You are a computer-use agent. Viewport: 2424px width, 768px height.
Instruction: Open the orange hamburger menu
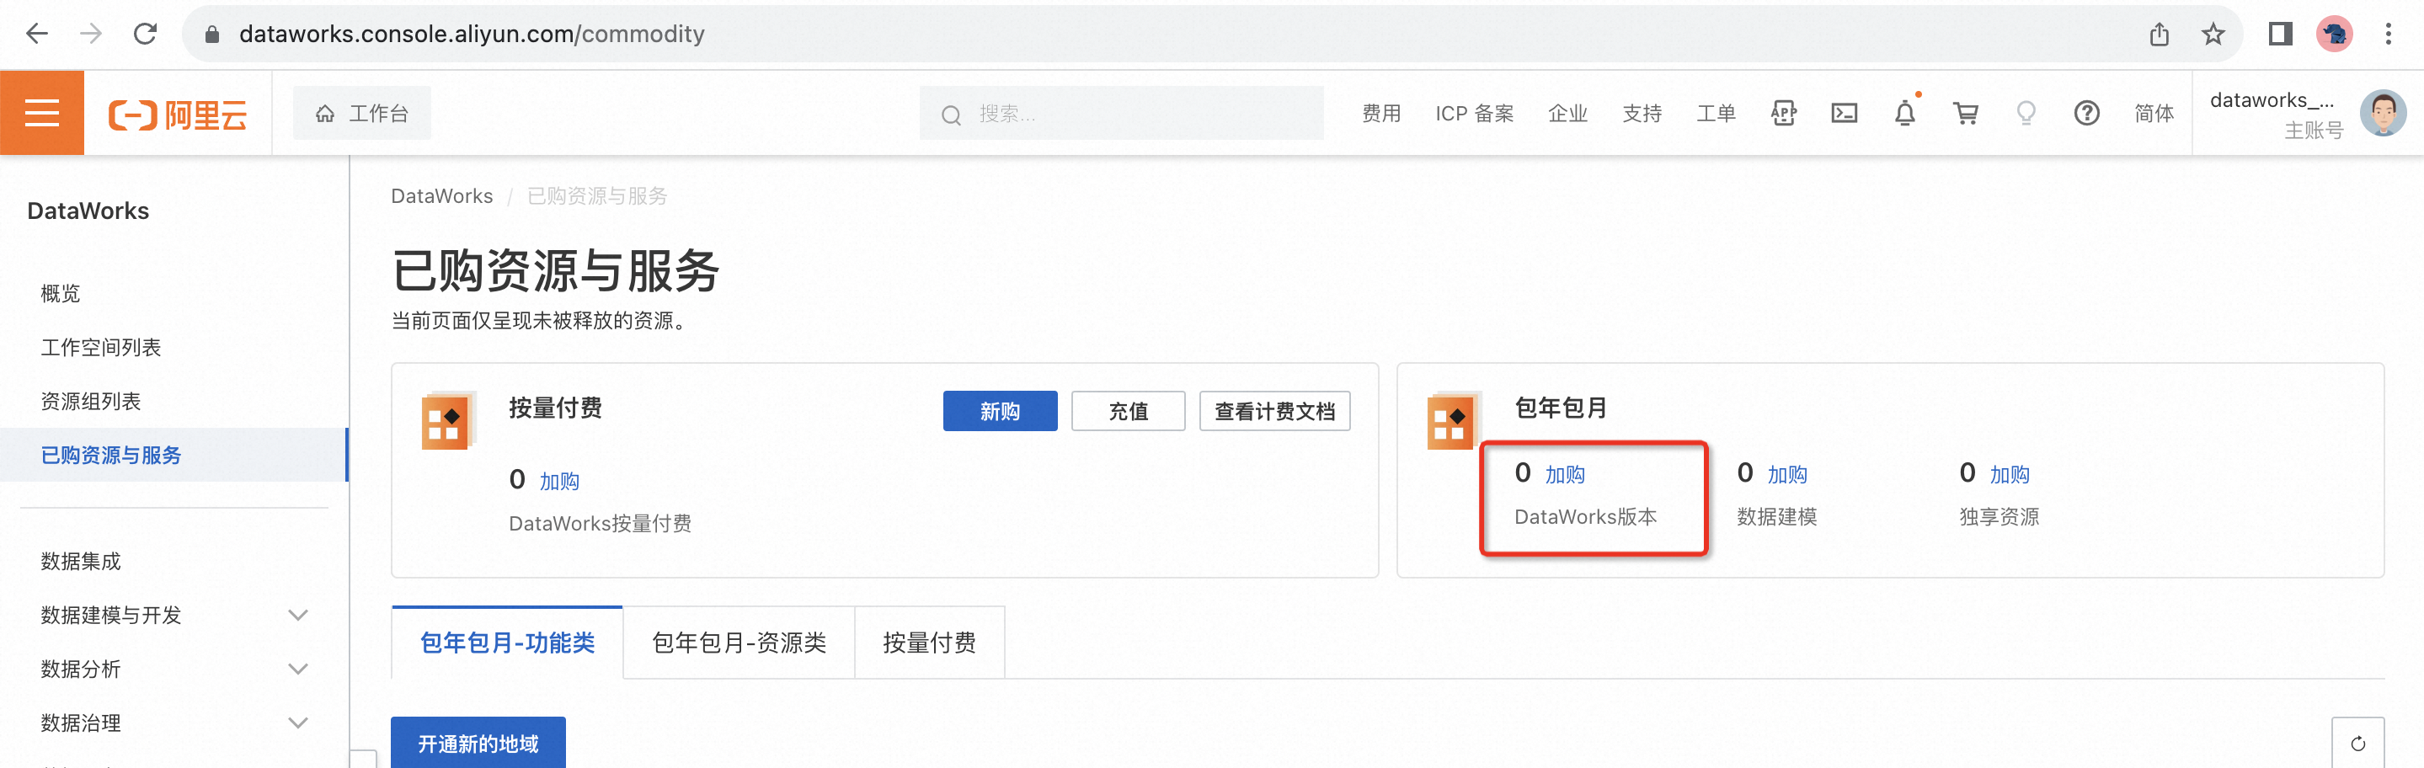tap(42, 113)
